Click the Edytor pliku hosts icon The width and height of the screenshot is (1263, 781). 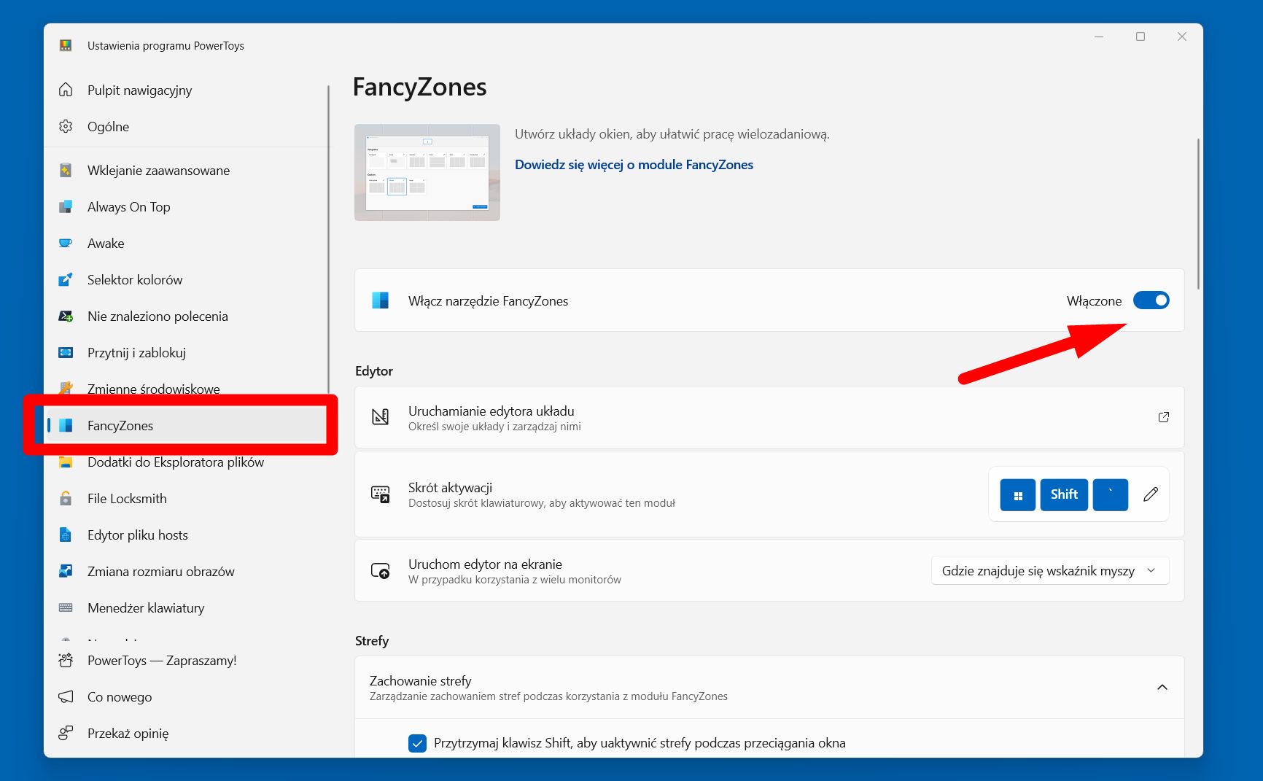[66, 535]
